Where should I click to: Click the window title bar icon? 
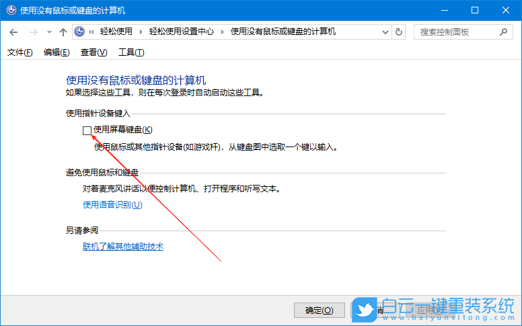[11, 10]
